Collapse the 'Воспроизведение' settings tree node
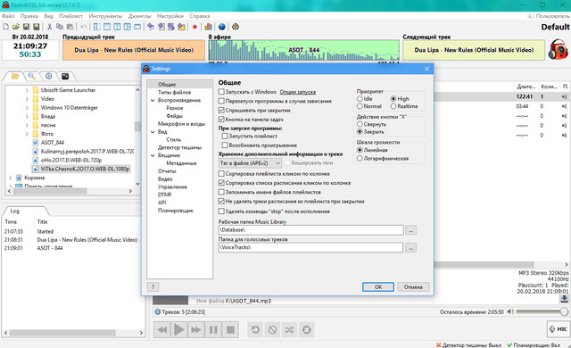Screen dimensions: 571x348 [153, 101]
